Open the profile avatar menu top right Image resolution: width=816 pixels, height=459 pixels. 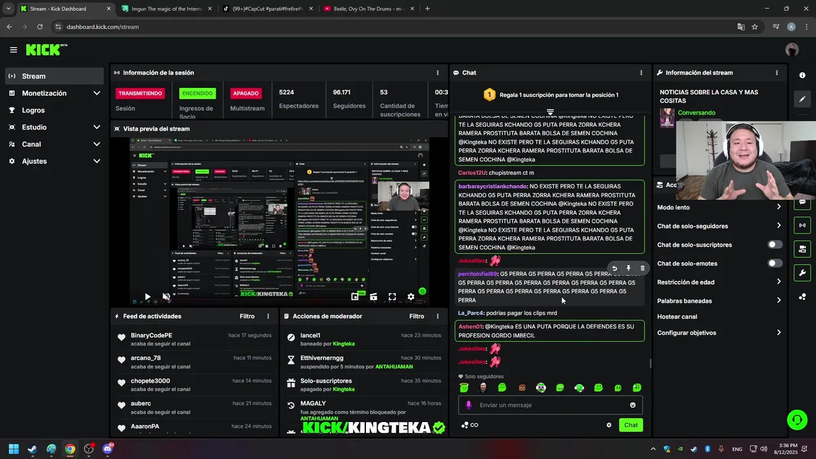(792, 50)
